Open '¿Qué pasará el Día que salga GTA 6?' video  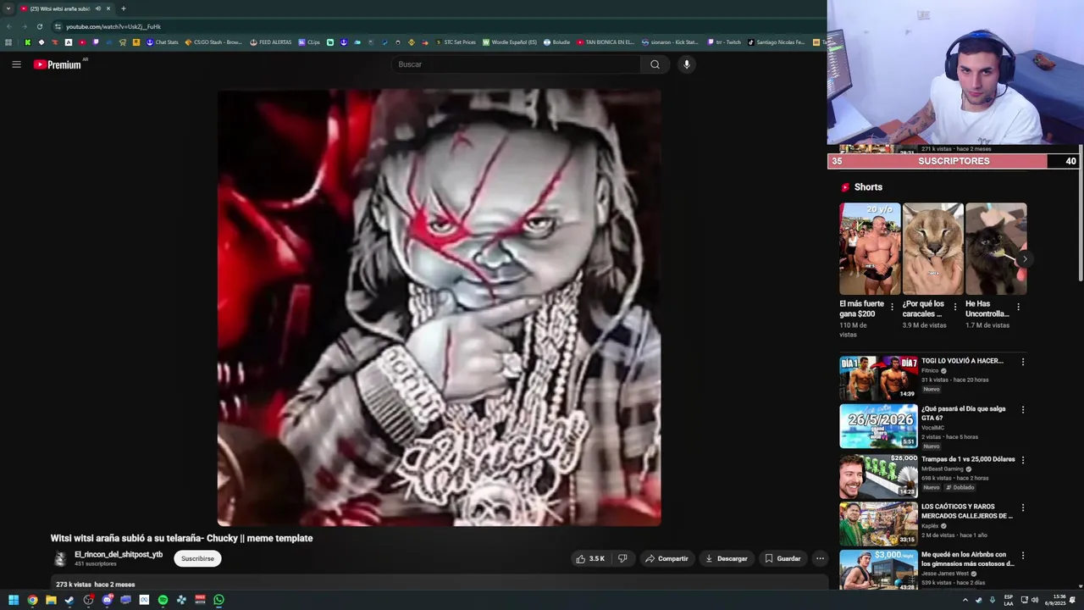point(878,425)
